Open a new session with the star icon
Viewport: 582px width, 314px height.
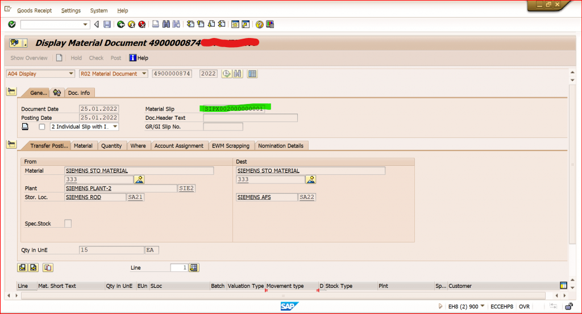(x=235, y=24)
